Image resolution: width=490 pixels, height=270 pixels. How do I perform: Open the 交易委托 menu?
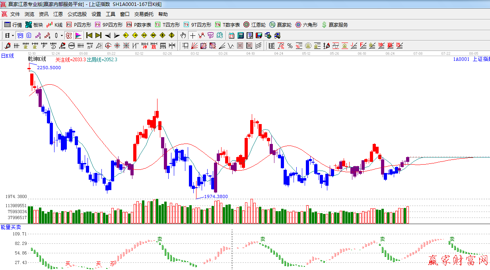point(144,14)
